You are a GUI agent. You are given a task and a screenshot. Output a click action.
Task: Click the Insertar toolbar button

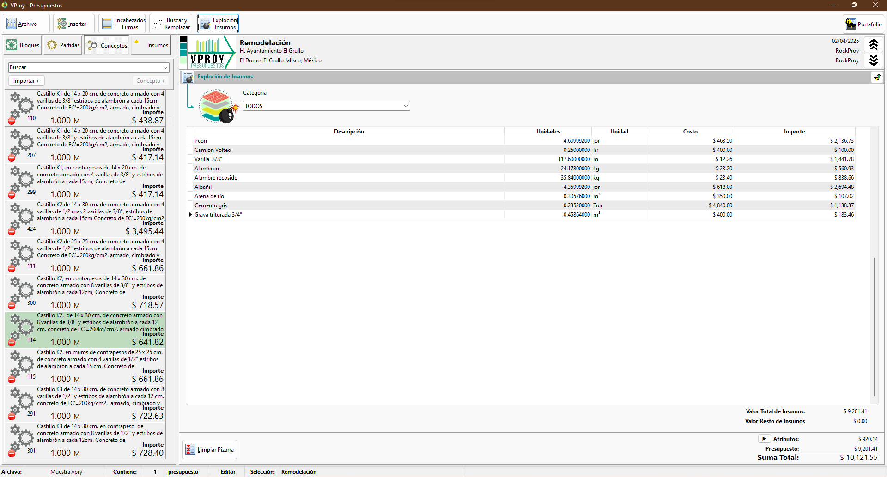73,24
